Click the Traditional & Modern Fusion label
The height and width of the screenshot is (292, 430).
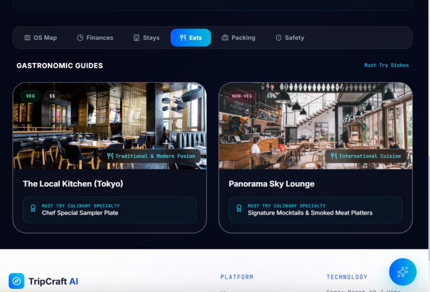(151, 156)
